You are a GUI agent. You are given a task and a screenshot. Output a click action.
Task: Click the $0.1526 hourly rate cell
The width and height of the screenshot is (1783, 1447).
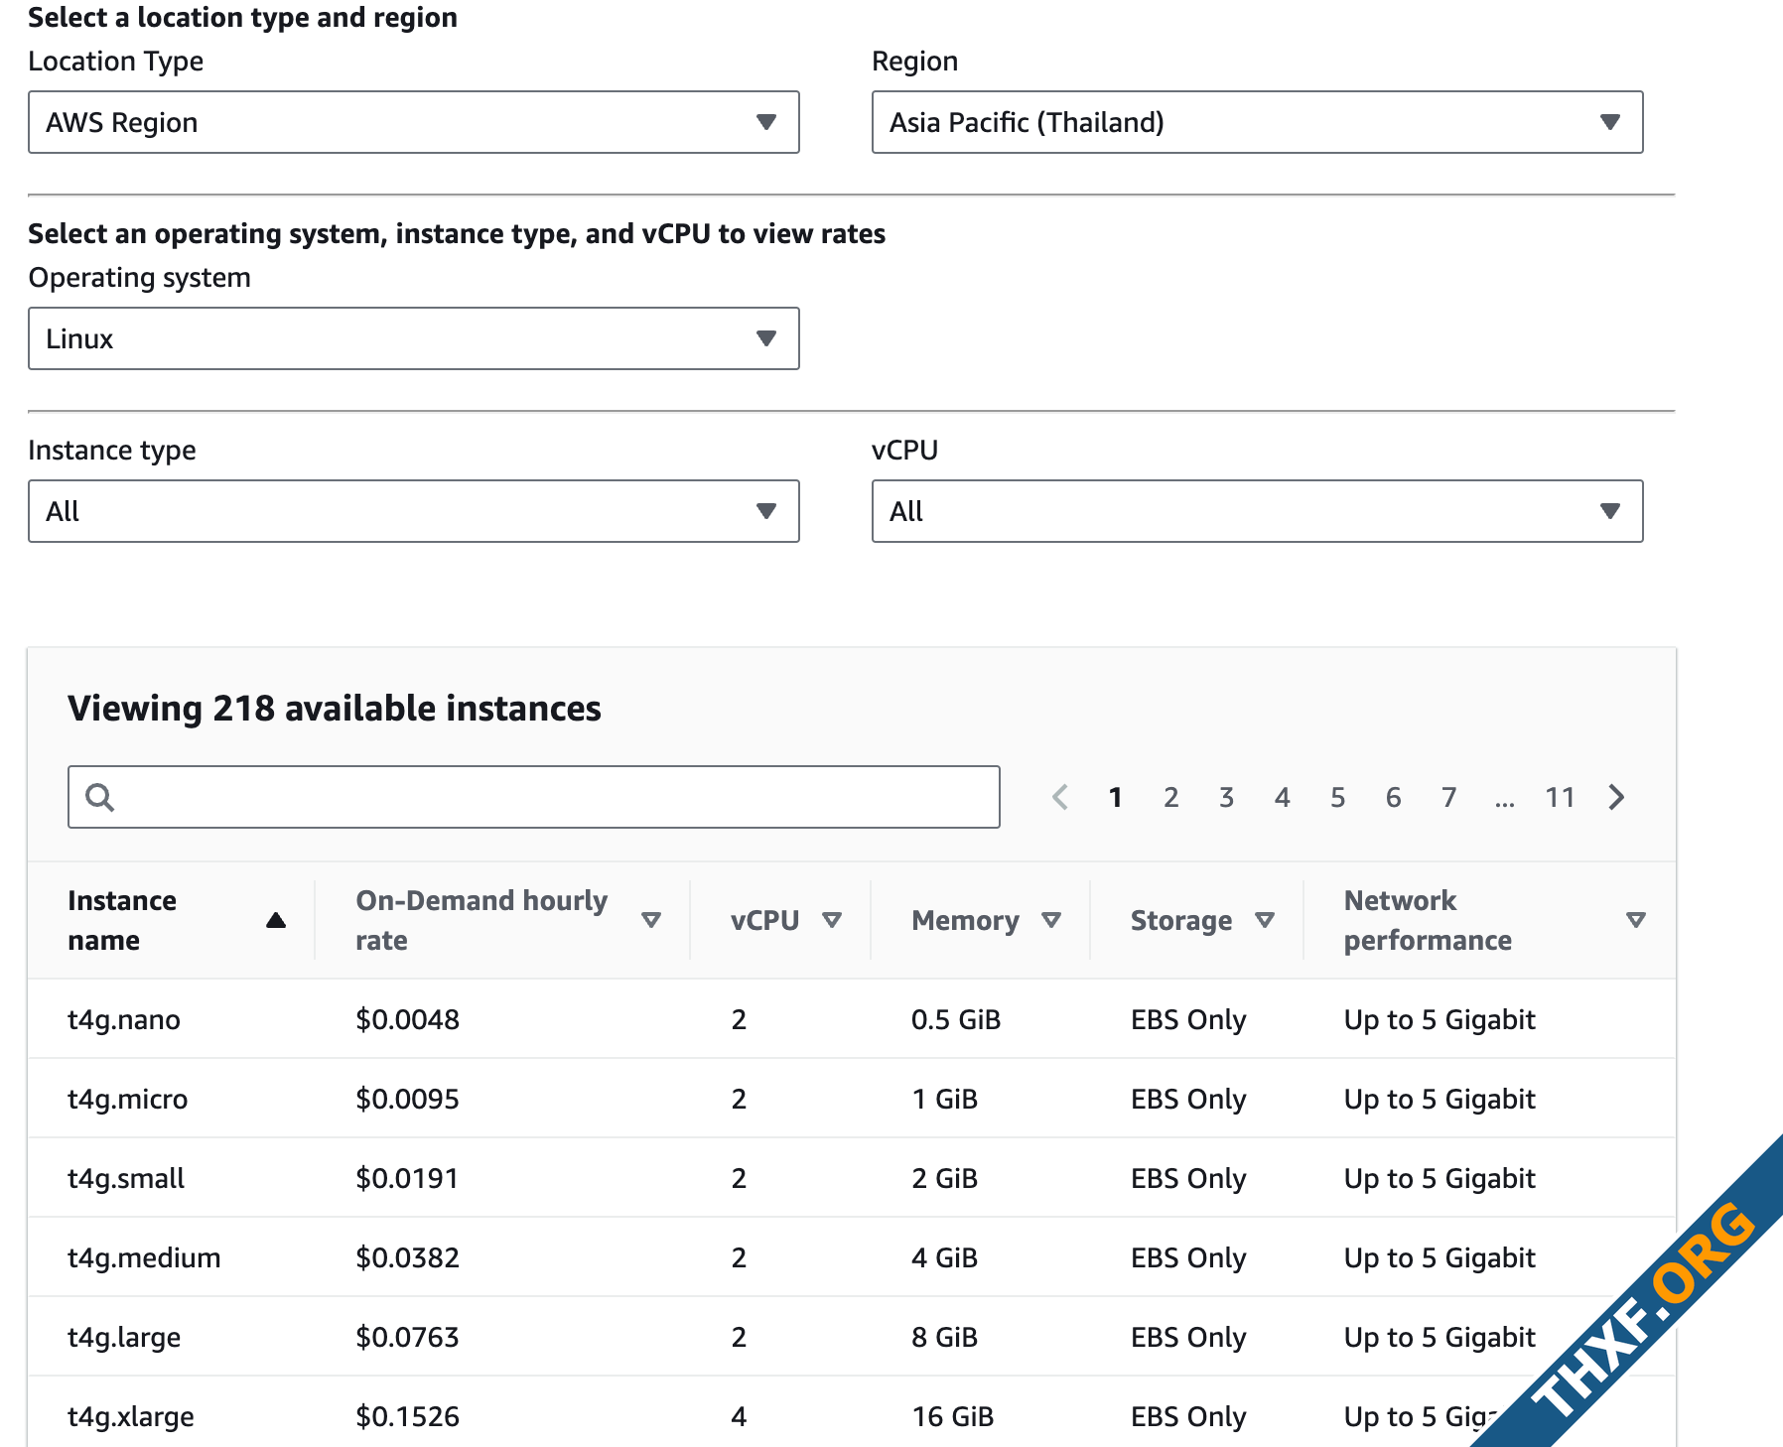click(407, 1416)
